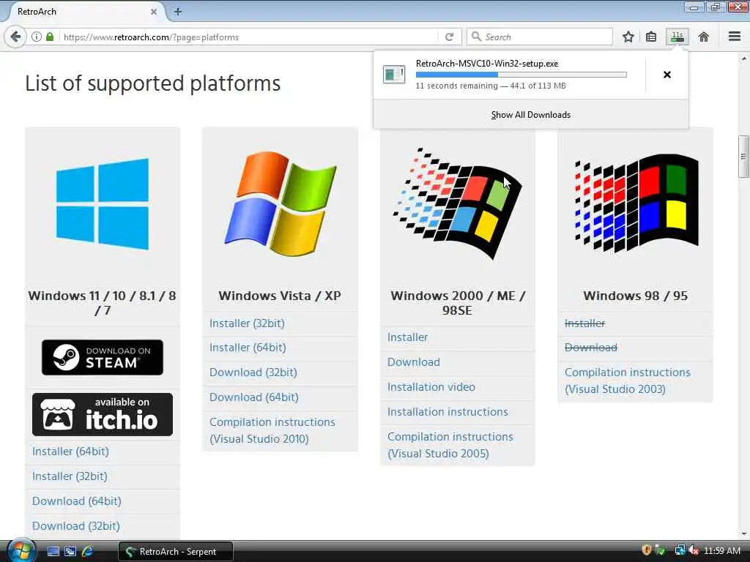Close the RetroArch tab
This screenshot has width=750, height=562.
point(154,12)
